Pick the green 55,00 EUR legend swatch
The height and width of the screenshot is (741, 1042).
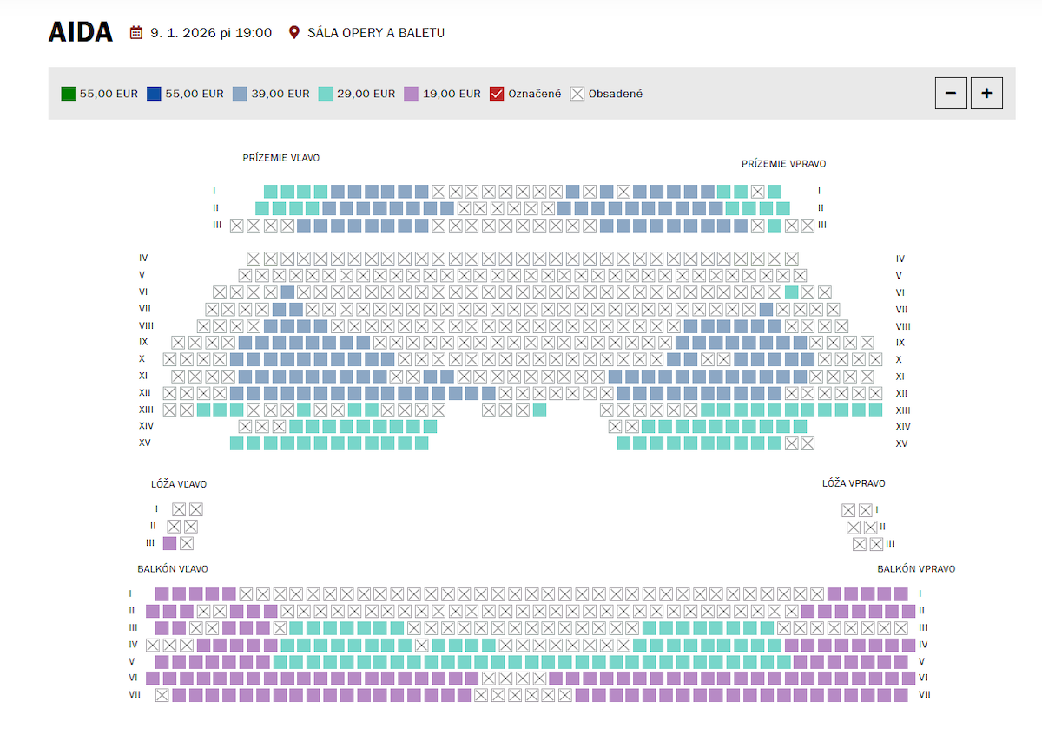pyautogui.click(x=69, y=94)
